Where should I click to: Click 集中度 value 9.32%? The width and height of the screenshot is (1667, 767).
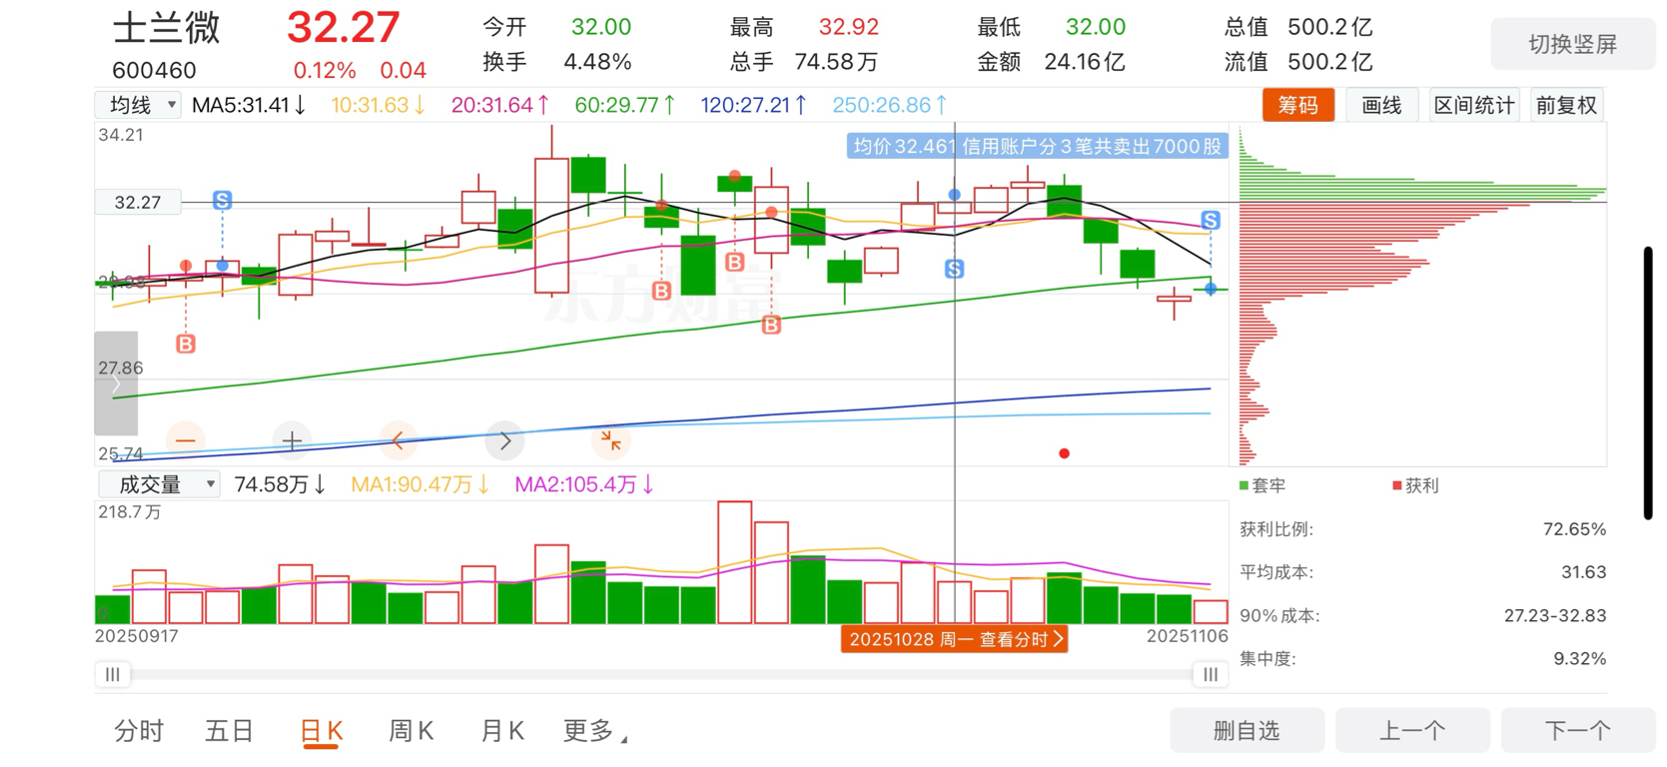1580,659
